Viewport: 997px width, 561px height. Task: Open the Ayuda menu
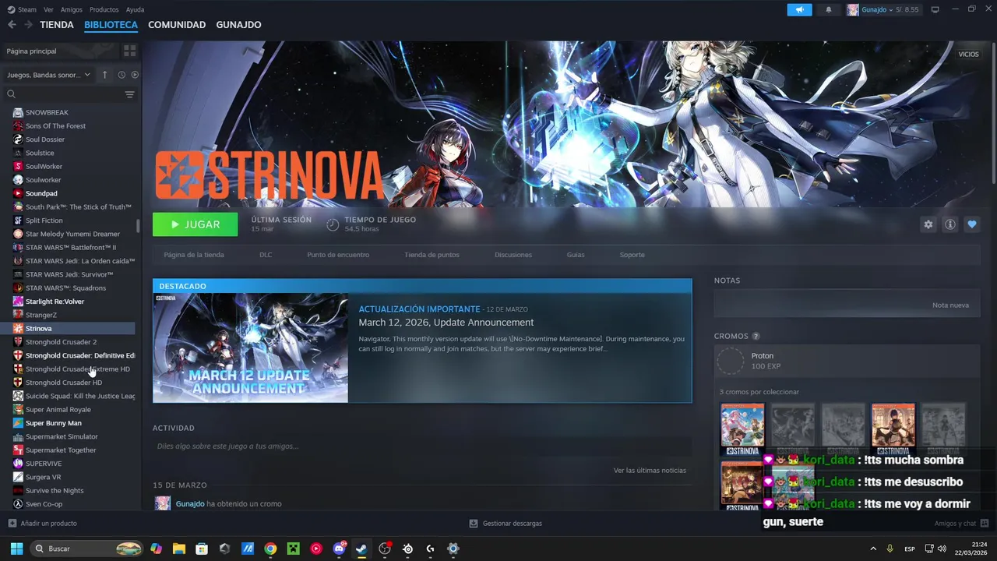(135, 9)
